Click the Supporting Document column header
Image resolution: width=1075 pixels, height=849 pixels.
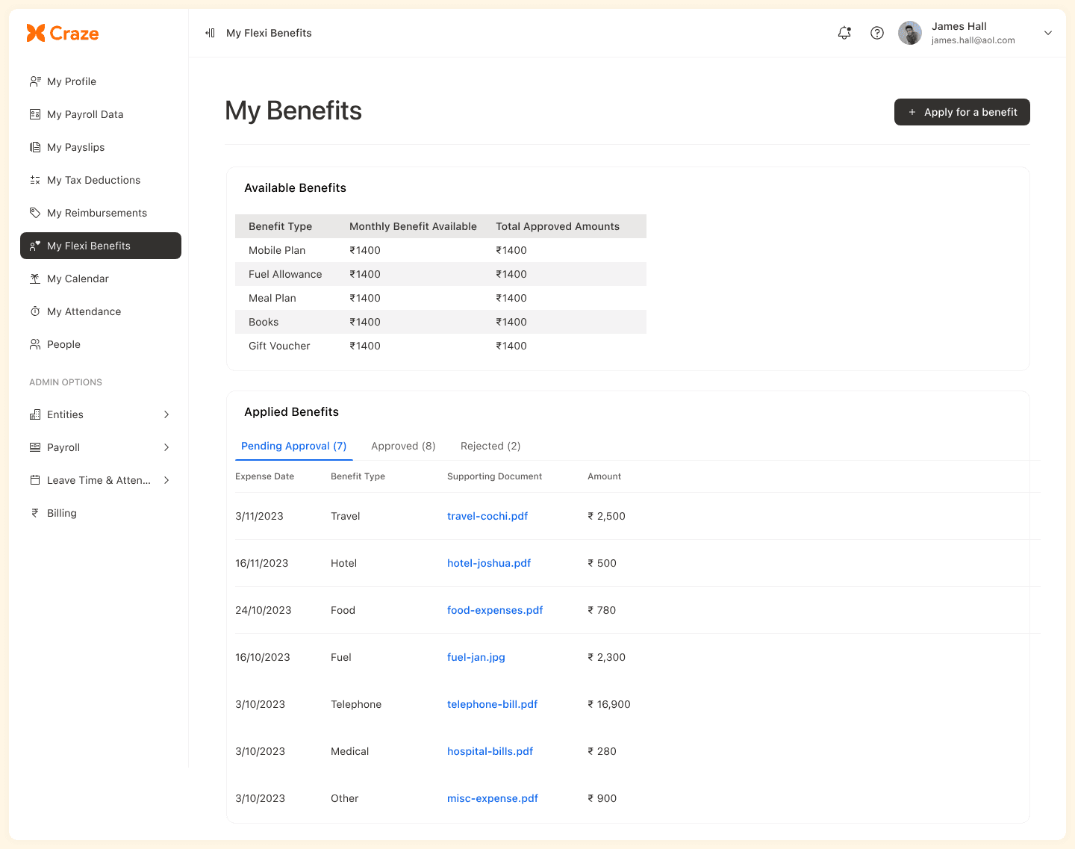coord(494,476)
